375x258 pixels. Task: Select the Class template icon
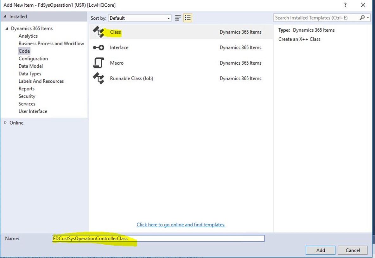(x=99, y=32)
